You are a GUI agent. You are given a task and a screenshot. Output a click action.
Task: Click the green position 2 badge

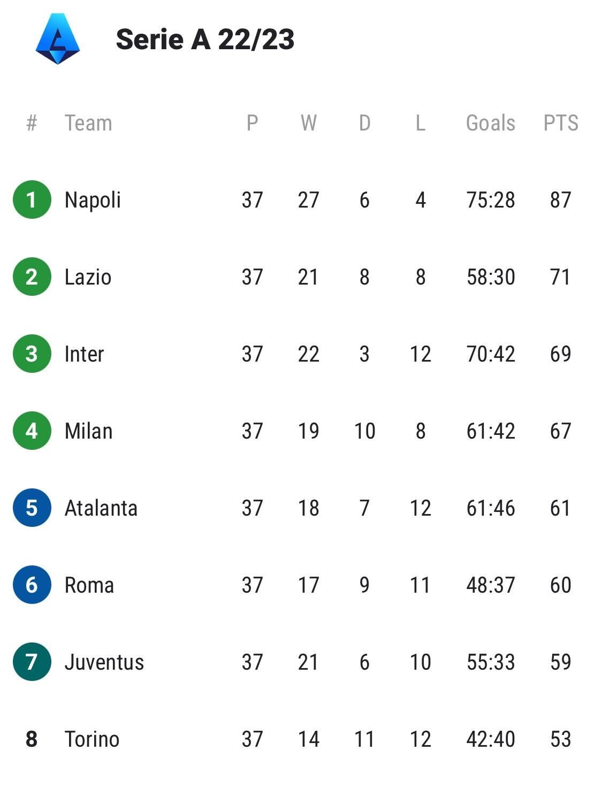[x=32, y=277]
